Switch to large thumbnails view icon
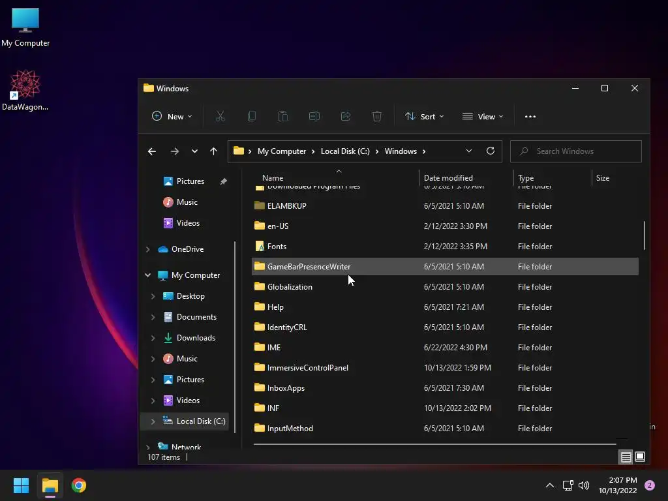Viewport: 668px width, 501px height. click(x=640, y=457)
